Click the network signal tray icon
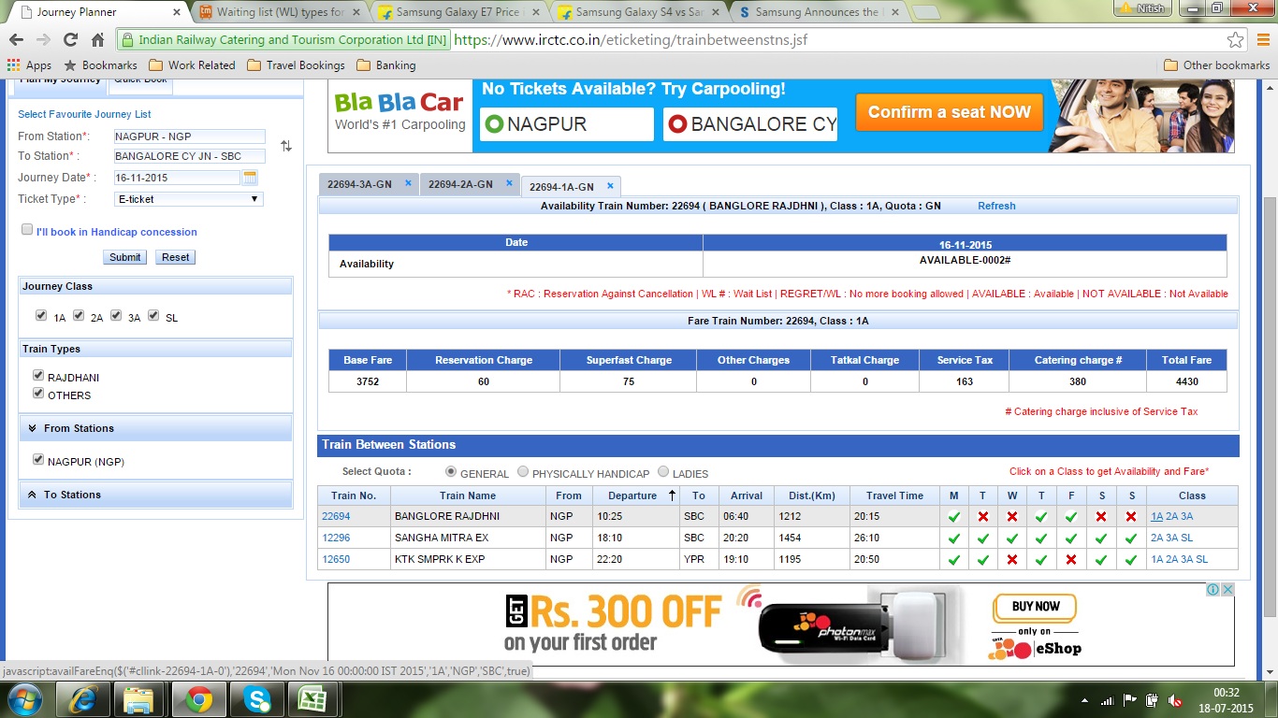 pyautogui.click(x=1108, y=700)
